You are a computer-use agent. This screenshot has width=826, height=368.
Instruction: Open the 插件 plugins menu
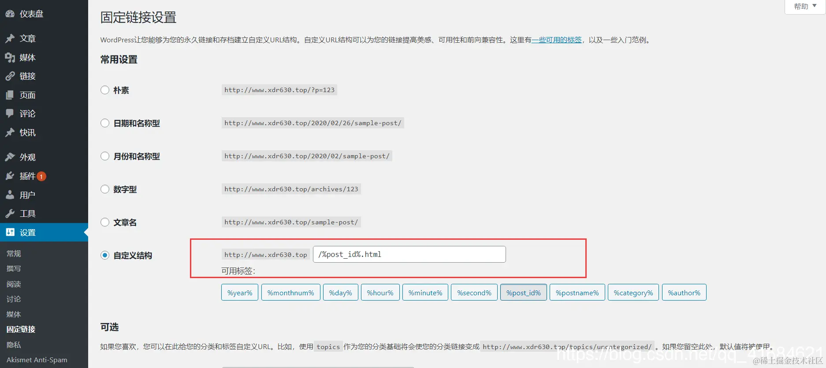click(x=44, y=176)
